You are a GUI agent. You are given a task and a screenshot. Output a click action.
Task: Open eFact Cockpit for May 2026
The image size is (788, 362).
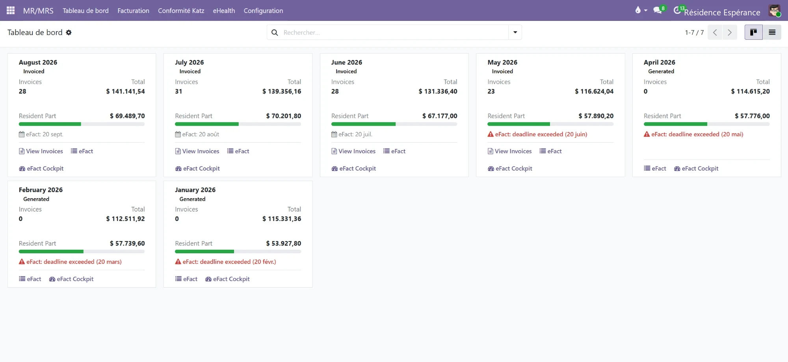pos(510,169)
